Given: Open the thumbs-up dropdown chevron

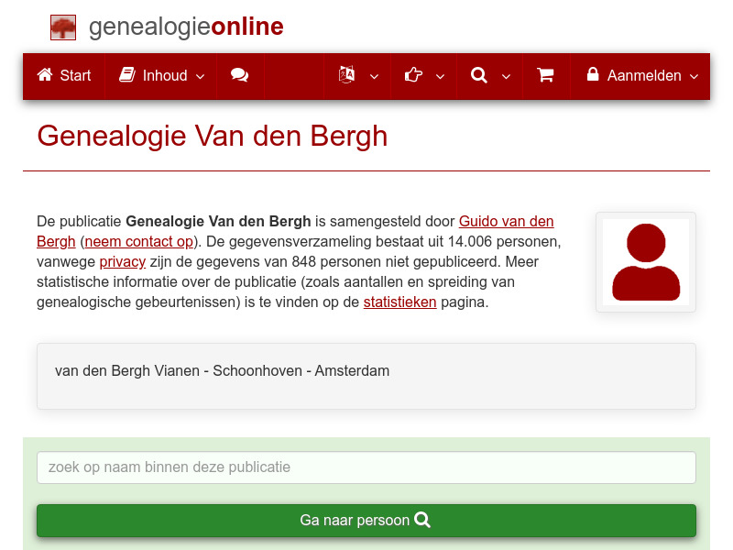Looking at the screenshot, I should [440, 78].
